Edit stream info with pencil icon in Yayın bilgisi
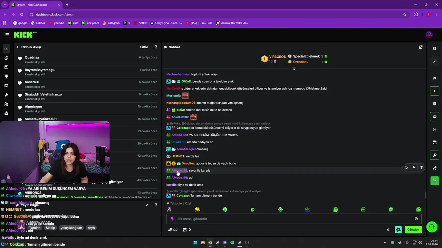Image resolution: width=442 pixels, height=248 pixels. (147, 205)
